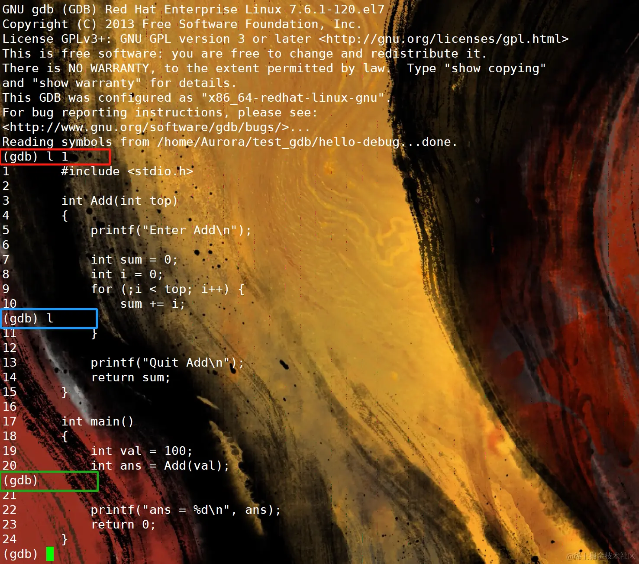Click the gdb bugs URL text

pyautogui.click(x=146, y=127)
